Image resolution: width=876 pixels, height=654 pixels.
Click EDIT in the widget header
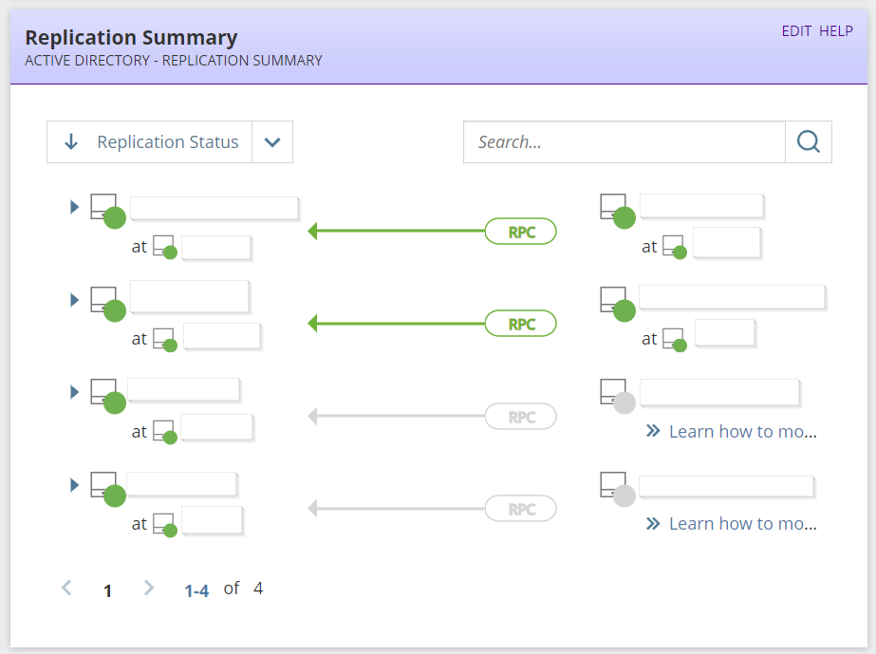tap(796, 30)
